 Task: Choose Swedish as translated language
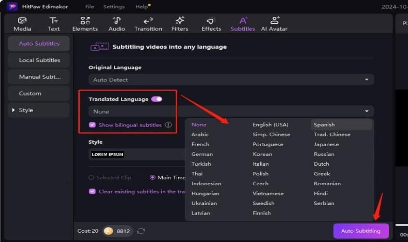point(263,203)
